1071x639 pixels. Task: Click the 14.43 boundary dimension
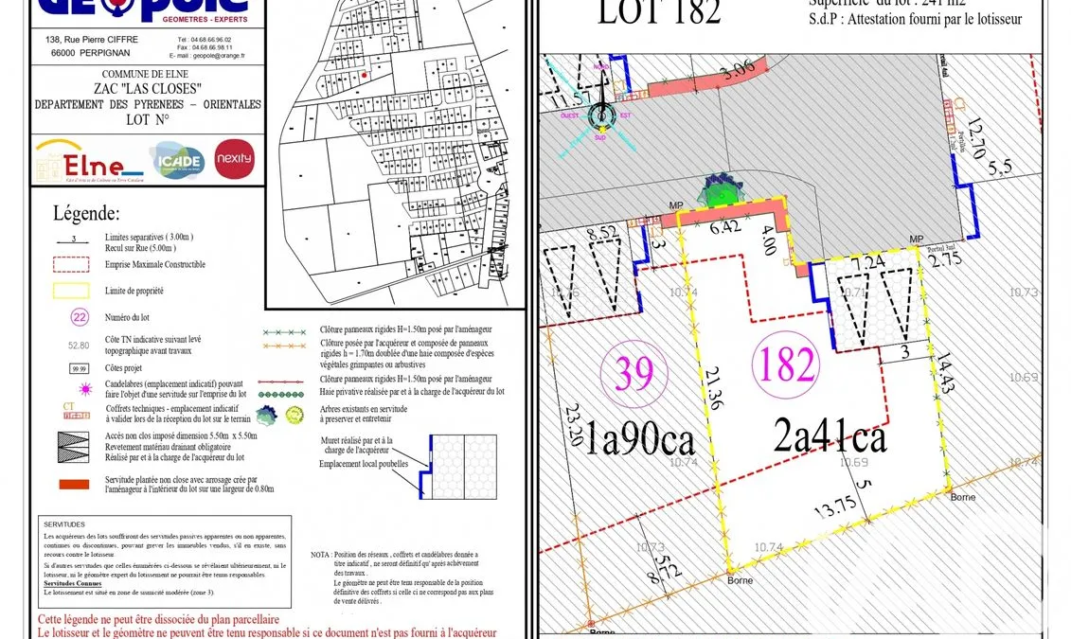[x=945, y=372]
